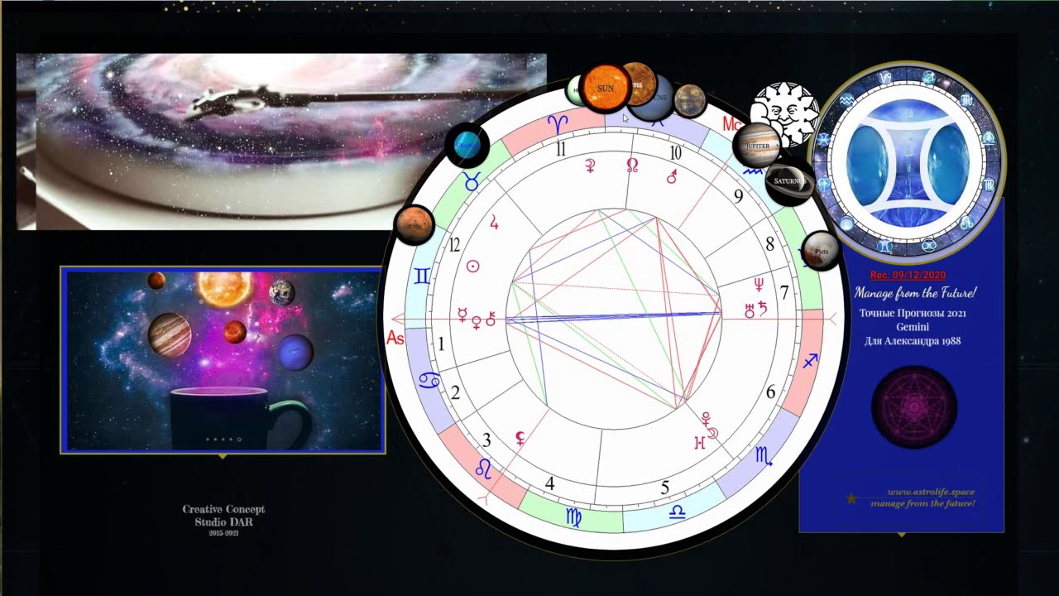Select the red Mars planet ball
Viewport: 1059px width, 596px height.
[414, 224]
